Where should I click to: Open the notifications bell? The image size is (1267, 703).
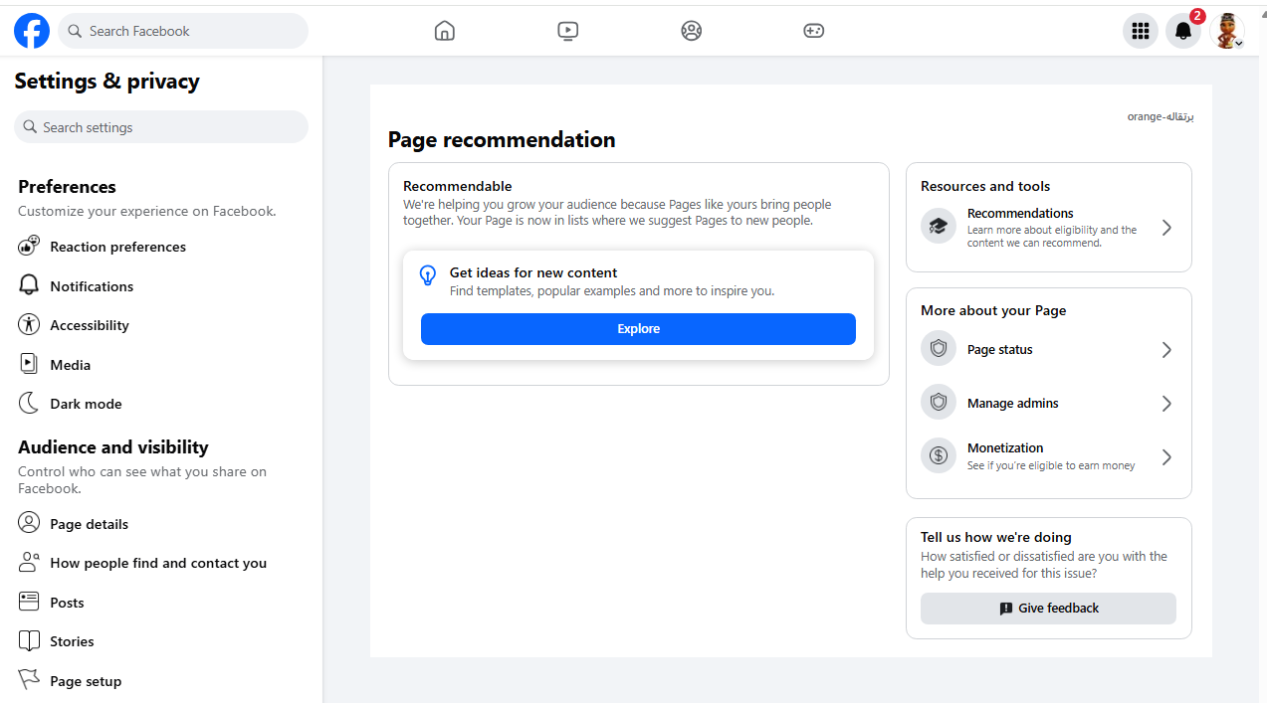(x=1183, y=31)
